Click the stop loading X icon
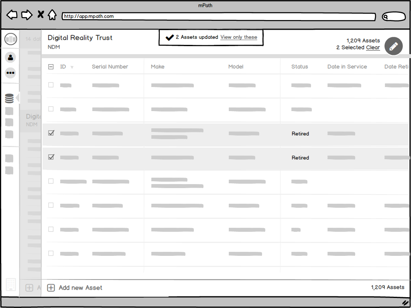This screenshot has height=308, width=411. coord(40,14)
